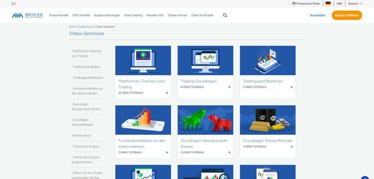Go to Traden lernen breadcrumb
The width and height of the screenshot is (374, 179).
pyautogui.click(x=86, y=27)
